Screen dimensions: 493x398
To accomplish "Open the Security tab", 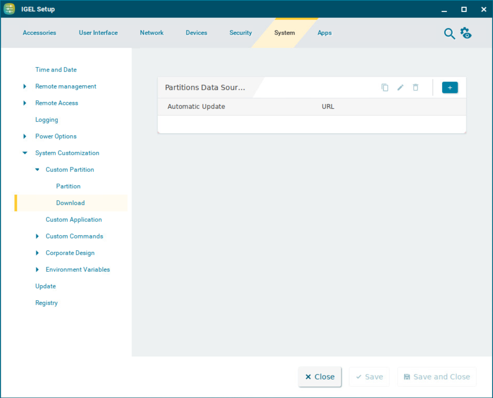I will coord(240,33).
